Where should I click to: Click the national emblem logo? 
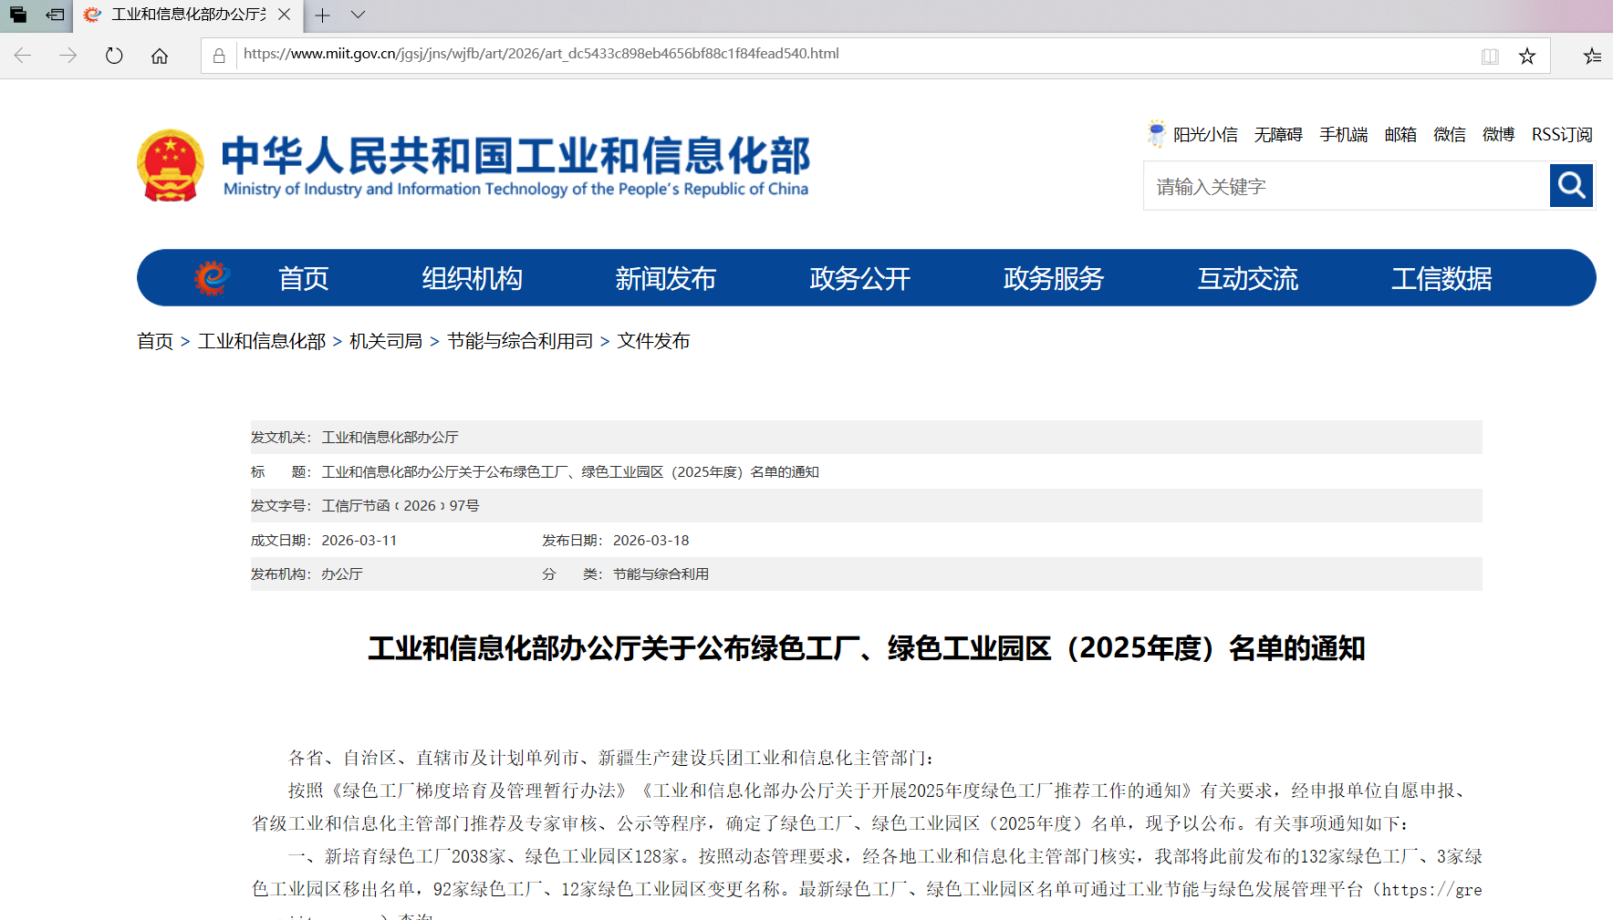[x=171, y=165]
